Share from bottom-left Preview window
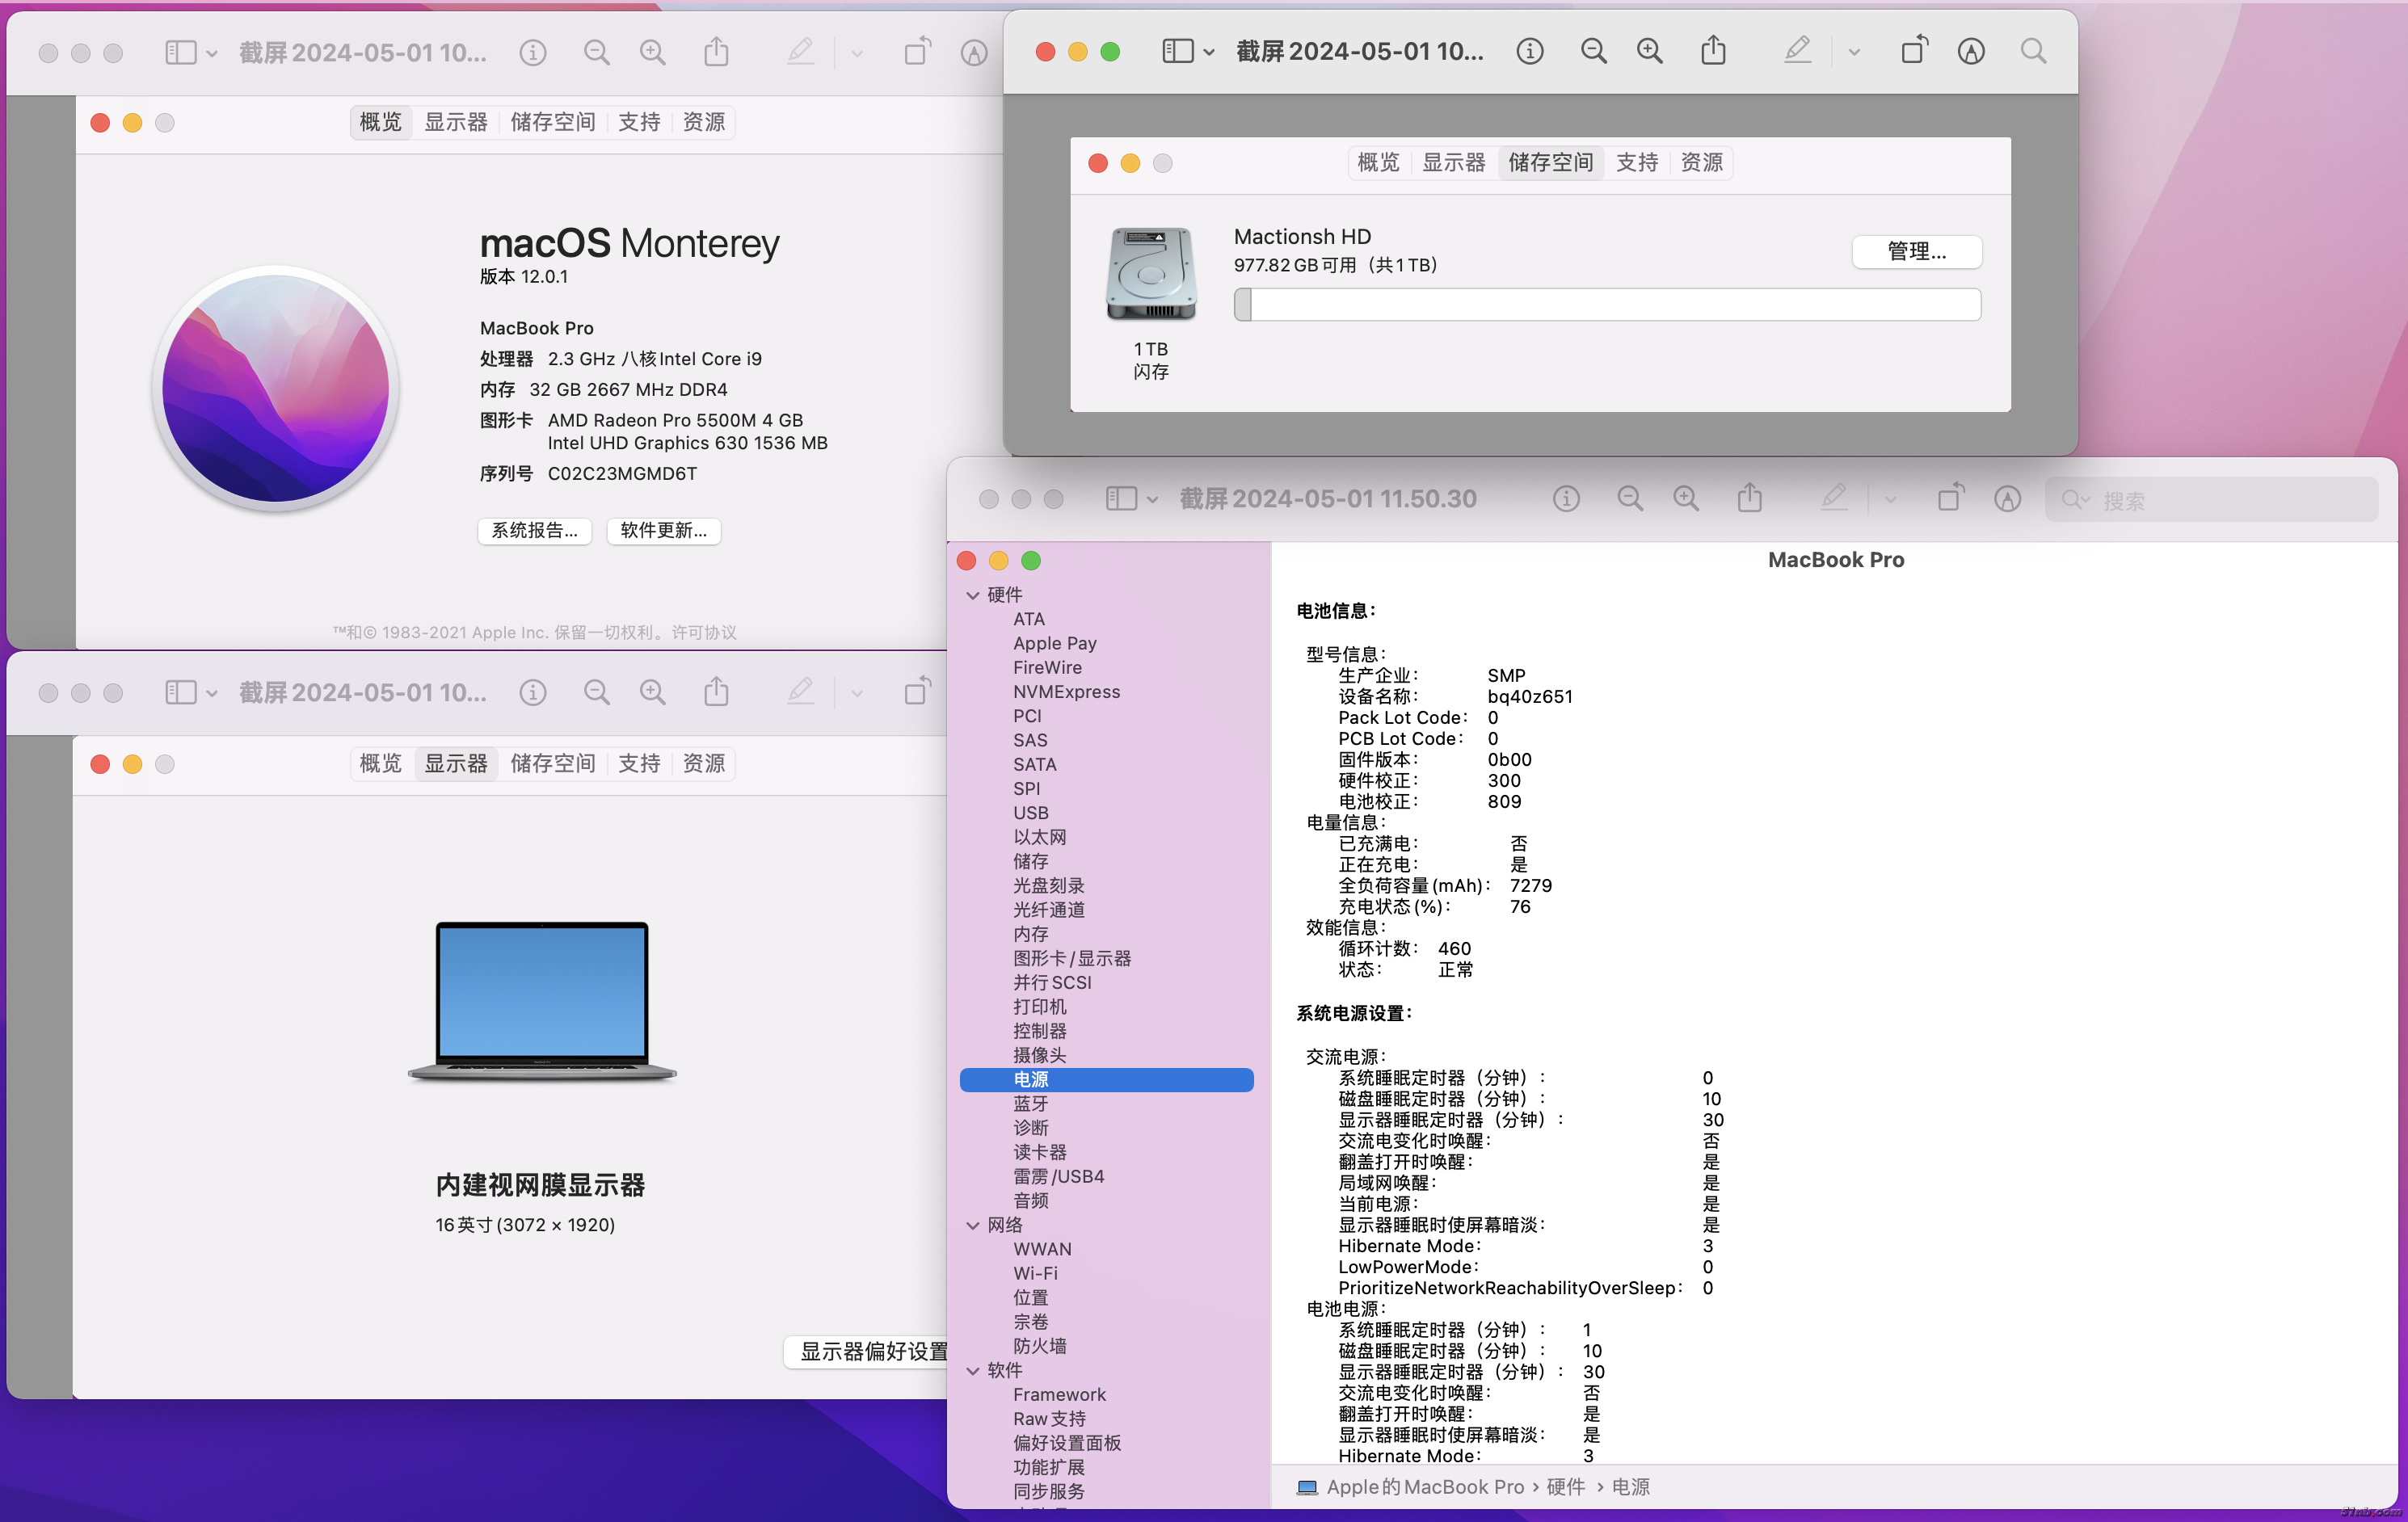The image size is (2408, 1522). tap(716, 691)
